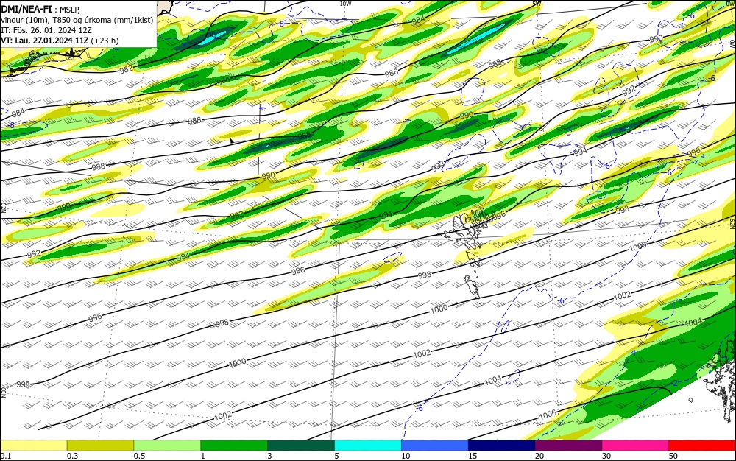Viewport: 736px width, 461px height.
Task: Pick the cyan 5–10 legend swatch
Action: click(x=368, y=446)
